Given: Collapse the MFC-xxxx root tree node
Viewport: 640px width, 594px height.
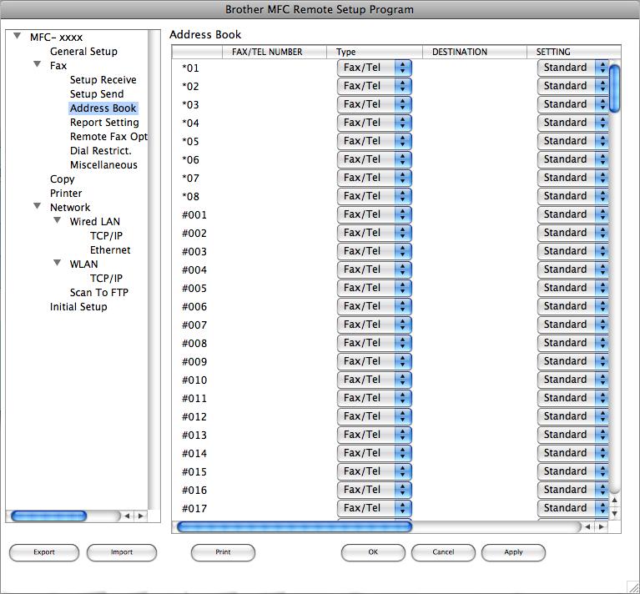Looking at the screenshot, I should [18, 36].
